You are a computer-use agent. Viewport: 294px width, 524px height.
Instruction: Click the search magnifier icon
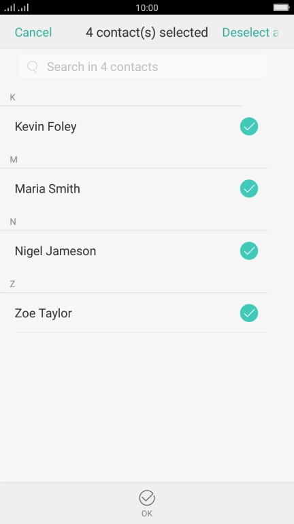click(33, 67)
